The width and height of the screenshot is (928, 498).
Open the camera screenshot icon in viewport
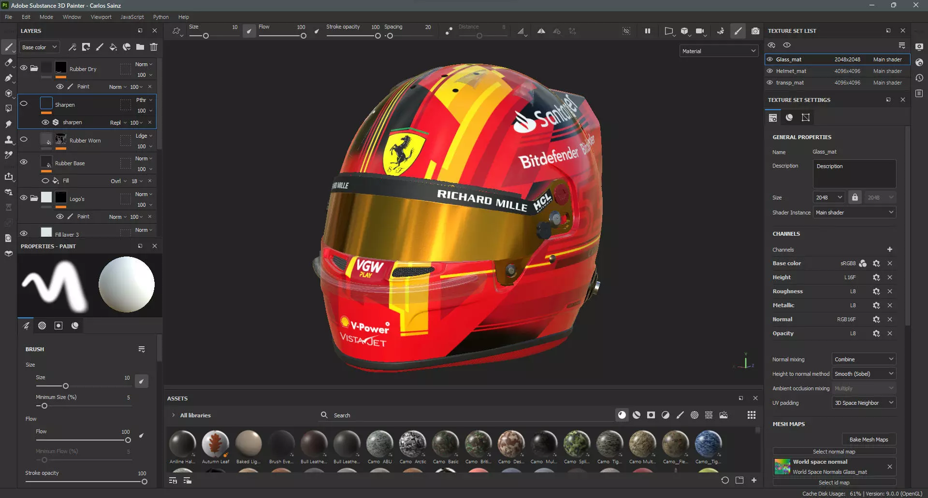pos(755,31)
